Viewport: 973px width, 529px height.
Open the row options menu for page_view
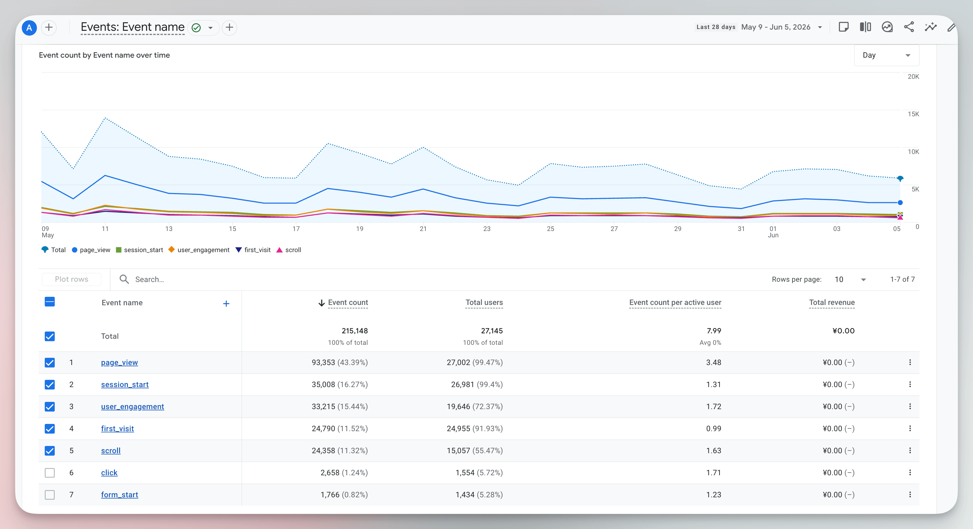(910, 363)
